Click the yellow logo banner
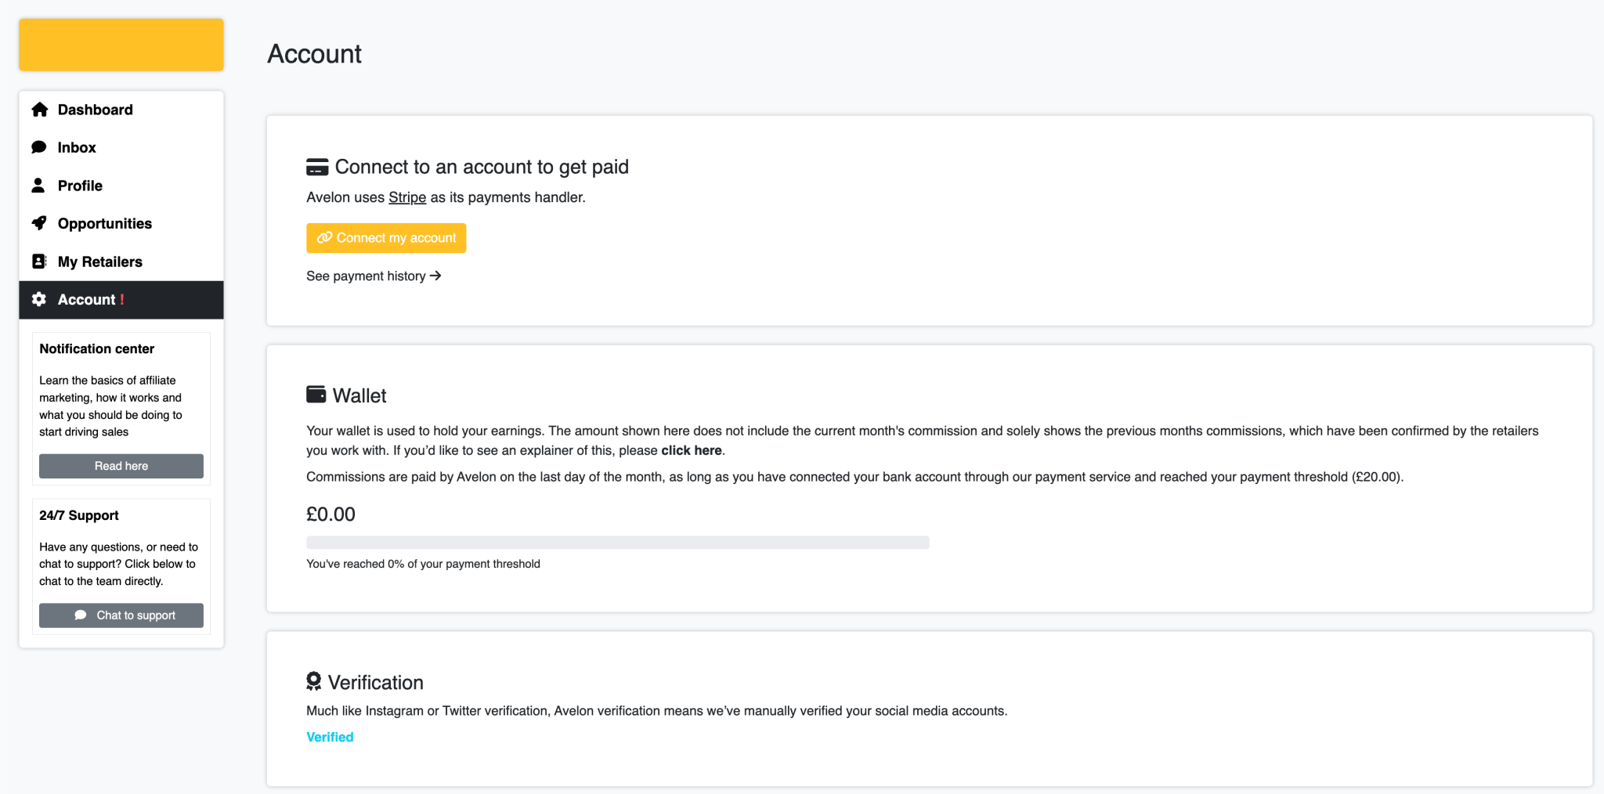The width and height of the screenshot is (1604, 794). pos(121,45)
